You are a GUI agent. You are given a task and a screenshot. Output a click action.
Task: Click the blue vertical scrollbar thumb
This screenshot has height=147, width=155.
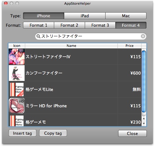[144, 82]
